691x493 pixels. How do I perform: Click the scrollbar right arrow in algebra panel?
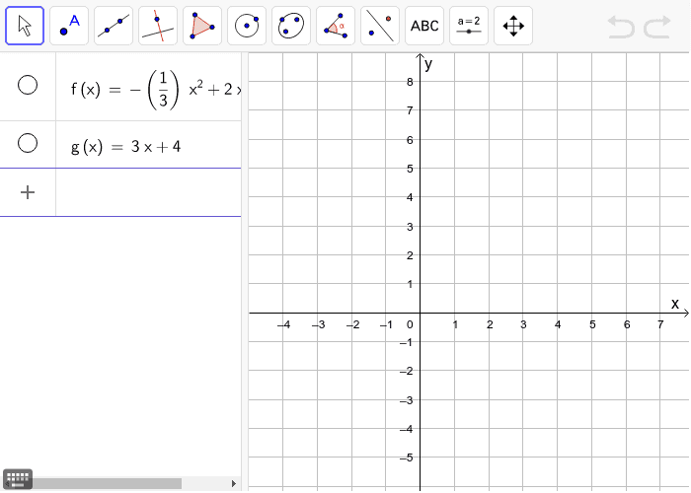coord(234,483)
